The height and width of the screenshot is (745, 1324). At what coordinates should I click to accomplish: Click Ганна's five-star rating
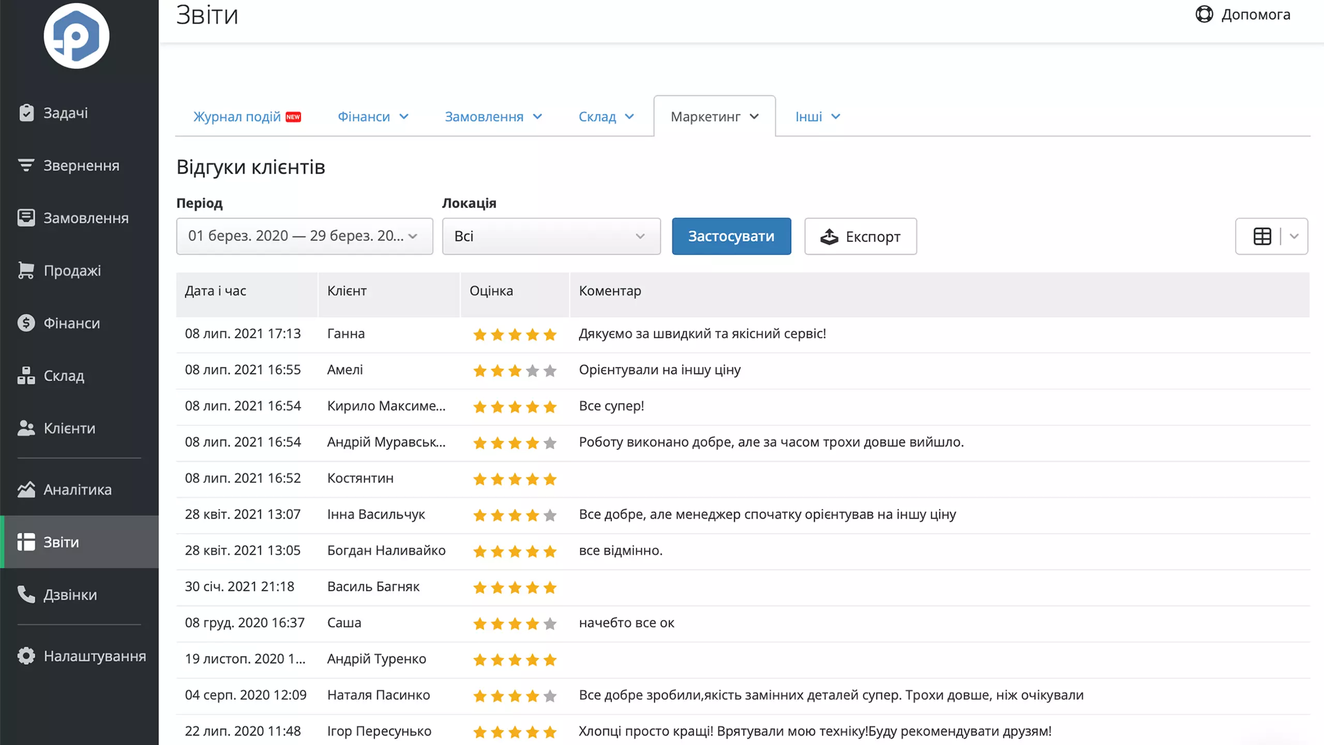click(515, 334)
